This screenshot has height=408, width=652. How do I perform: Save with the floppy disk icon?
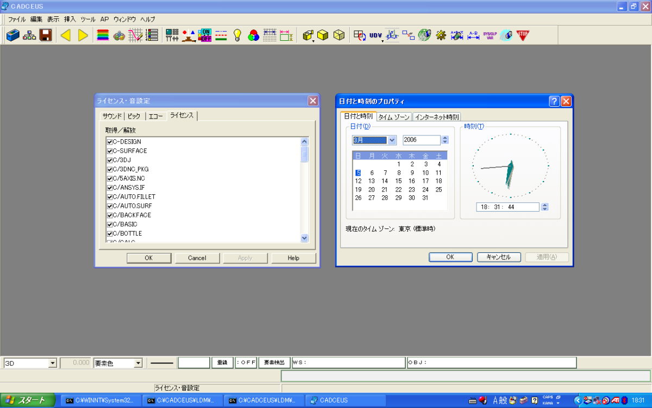pyautogui.click(x=46, y=35)
